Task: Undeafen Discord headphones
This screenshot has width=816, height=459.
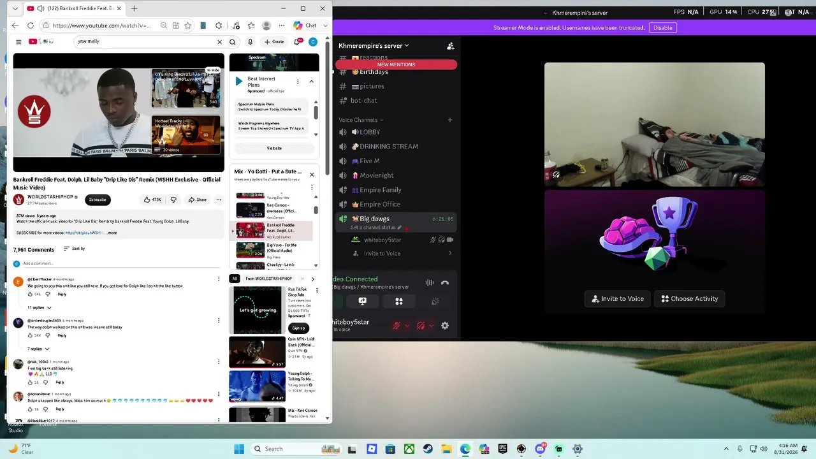Action: pyautogui.click(x=421, y=326)
